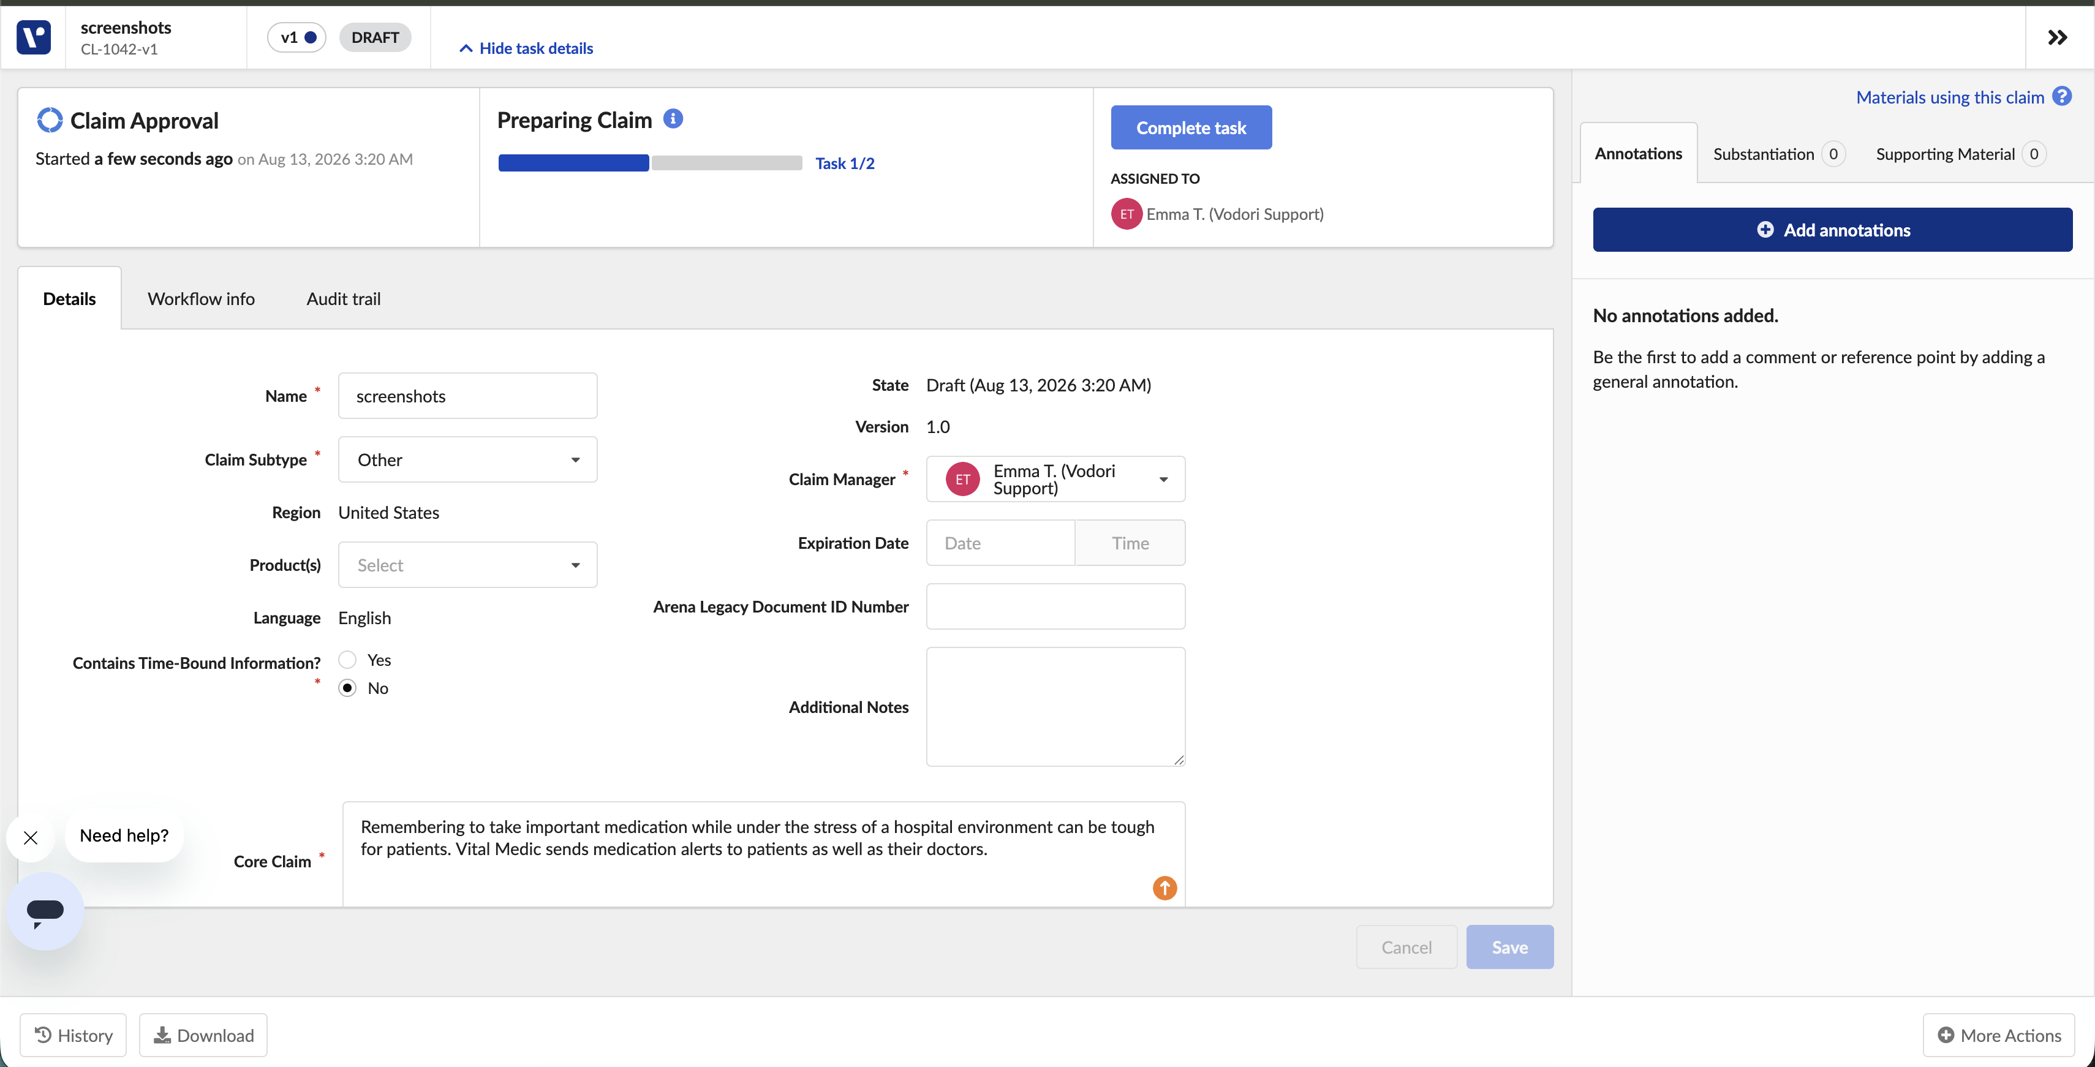Screen dimensions: 2095x1067
Task: Click the Download button
Action: point(203,1035)
